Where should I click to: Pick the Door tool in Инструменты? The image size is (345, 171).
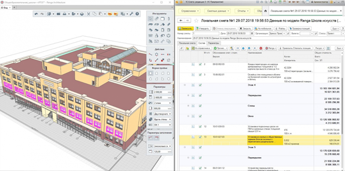[x=163, y=30]
